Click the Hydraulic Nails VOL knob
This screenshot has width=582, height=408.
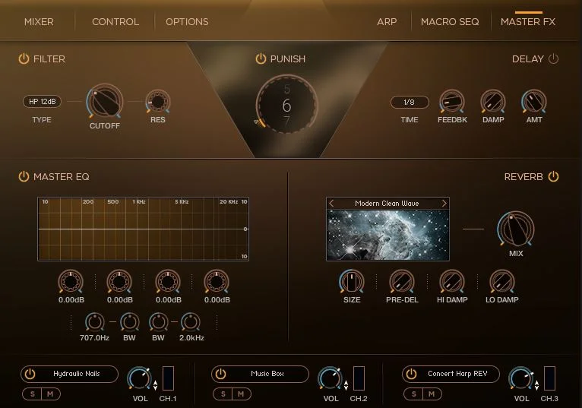[x=140, y=378]
